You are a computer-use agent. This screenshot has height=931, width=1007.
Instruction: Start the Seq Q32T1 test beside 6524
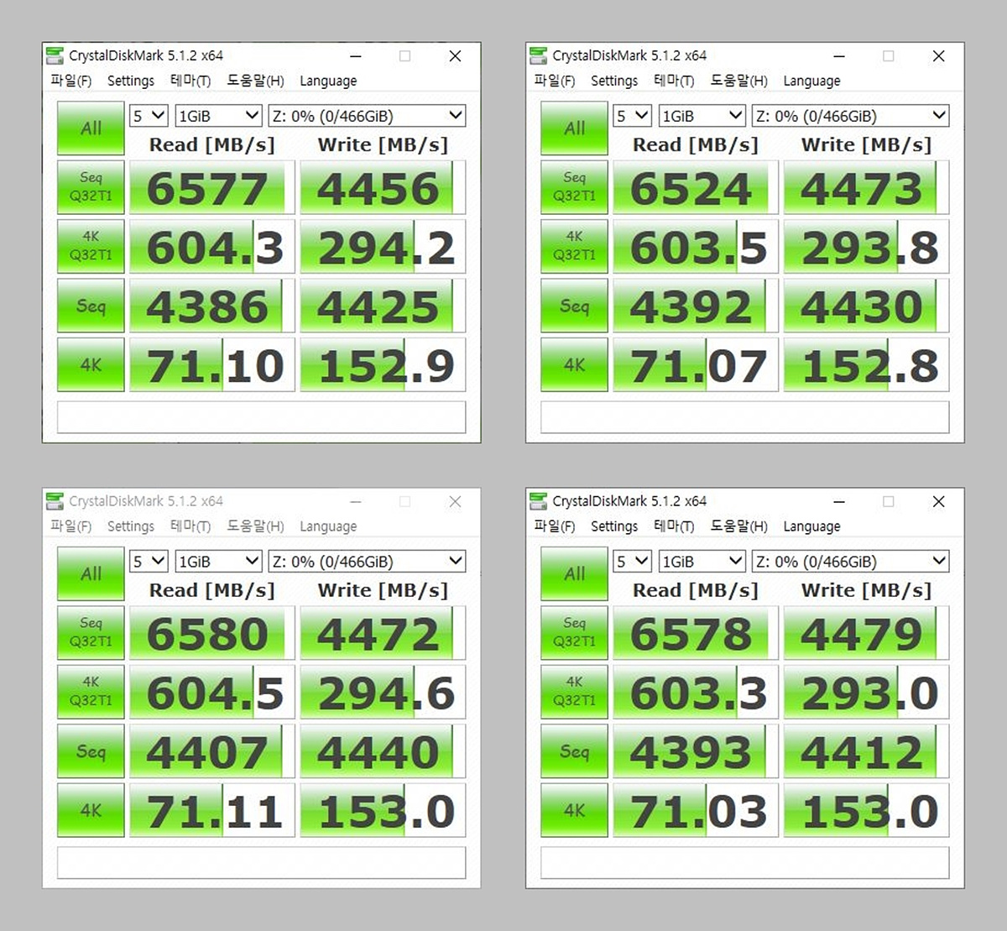(574, 186)
